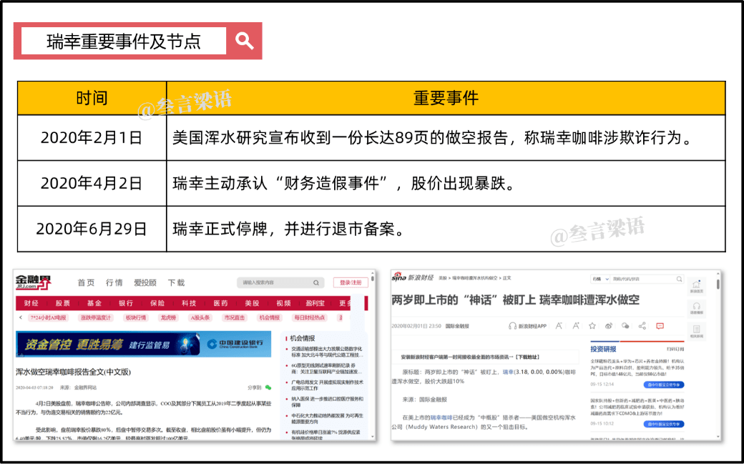Open the share icon in Sina toolbar
Screen dimensions: 744x464
coord(642,326)
